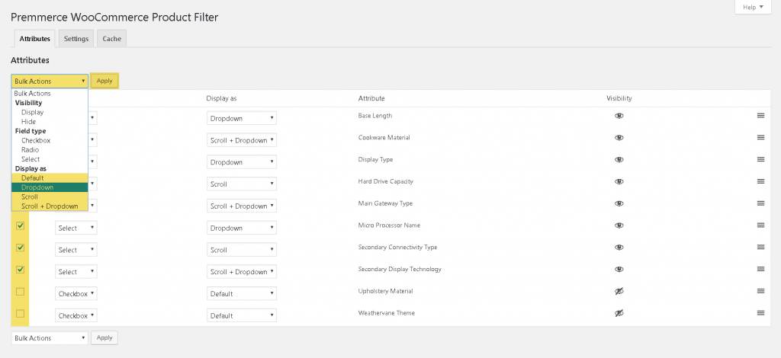Collapse the top Bulk Actions dropdown
781x358 pixels.
[50, 81]
